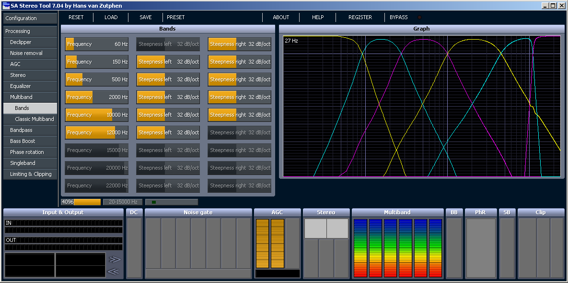Image resolution: width=568 pixels, height=283 pixels.
Task: Click the HELP button
Action: click(x=318, y=17)
